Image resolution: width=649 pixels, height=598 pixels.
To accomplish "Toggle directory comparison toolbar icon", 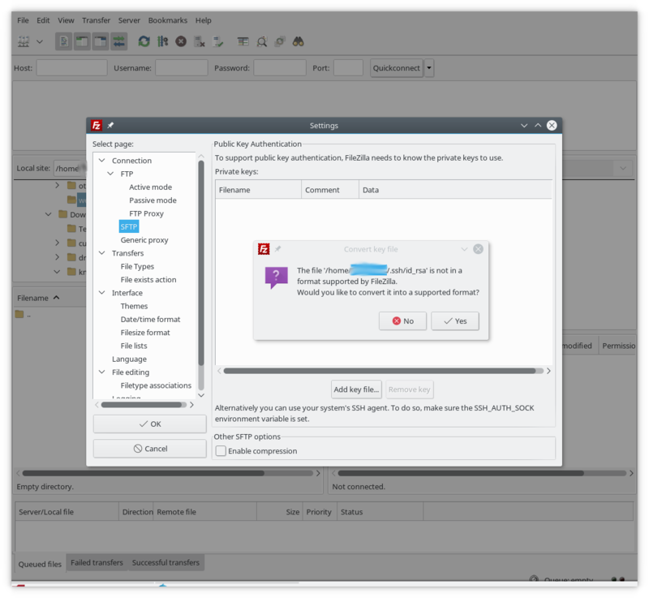I will click(261, 41).
